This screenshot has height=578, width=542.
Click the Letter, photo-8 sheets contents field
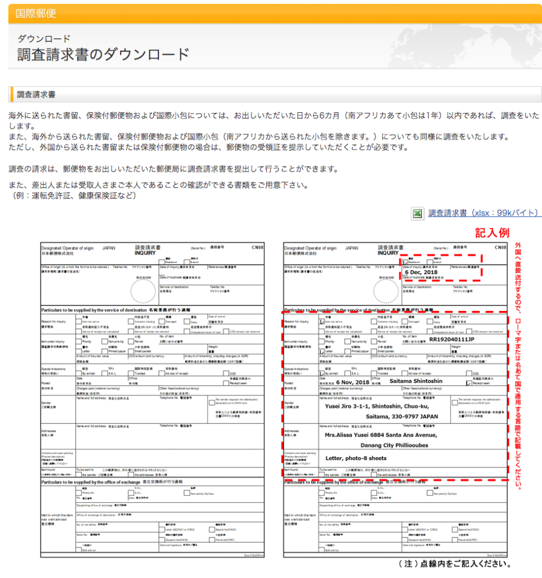pos(356,458)
